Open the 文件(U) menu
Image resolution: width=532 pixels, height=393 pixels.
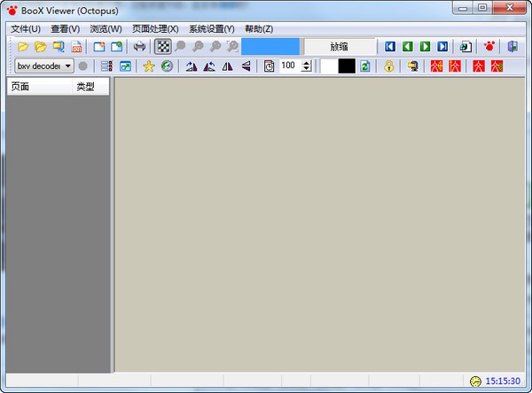pos(26,28)
